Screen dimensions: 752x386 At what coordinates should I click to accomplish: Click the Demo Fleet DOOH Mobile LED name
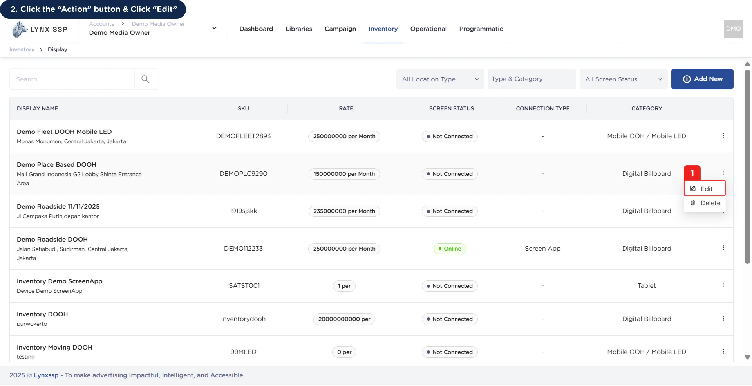point(64,132)
